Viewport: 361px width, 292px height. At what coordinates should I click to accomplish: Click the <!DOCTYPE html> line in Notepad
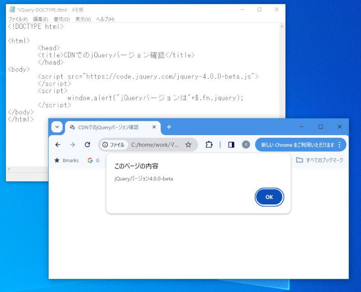(36, 27)
